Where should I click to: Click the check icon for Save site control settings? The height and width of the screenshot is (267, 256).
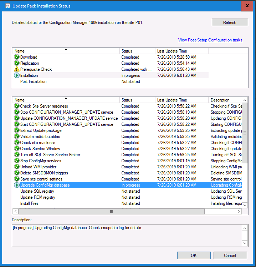[17, 179]
